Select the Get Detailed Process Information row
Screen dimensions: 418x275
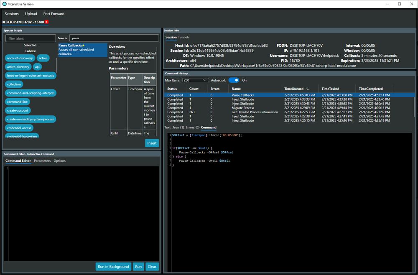290,112
